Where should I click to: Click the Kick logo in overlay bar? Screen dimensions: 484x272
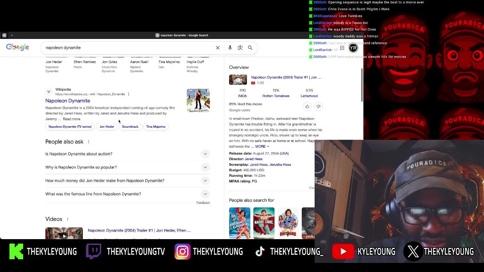tap(16, 252)
